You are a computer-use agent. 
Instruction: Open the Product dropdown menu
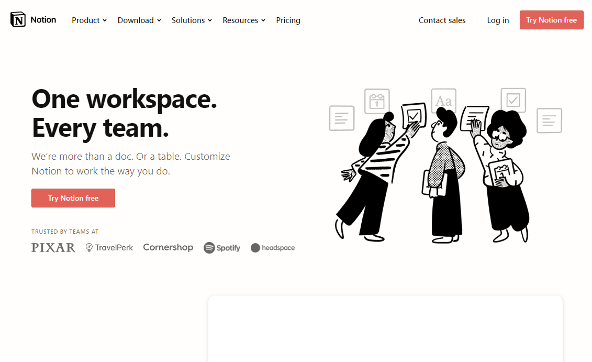89,20
